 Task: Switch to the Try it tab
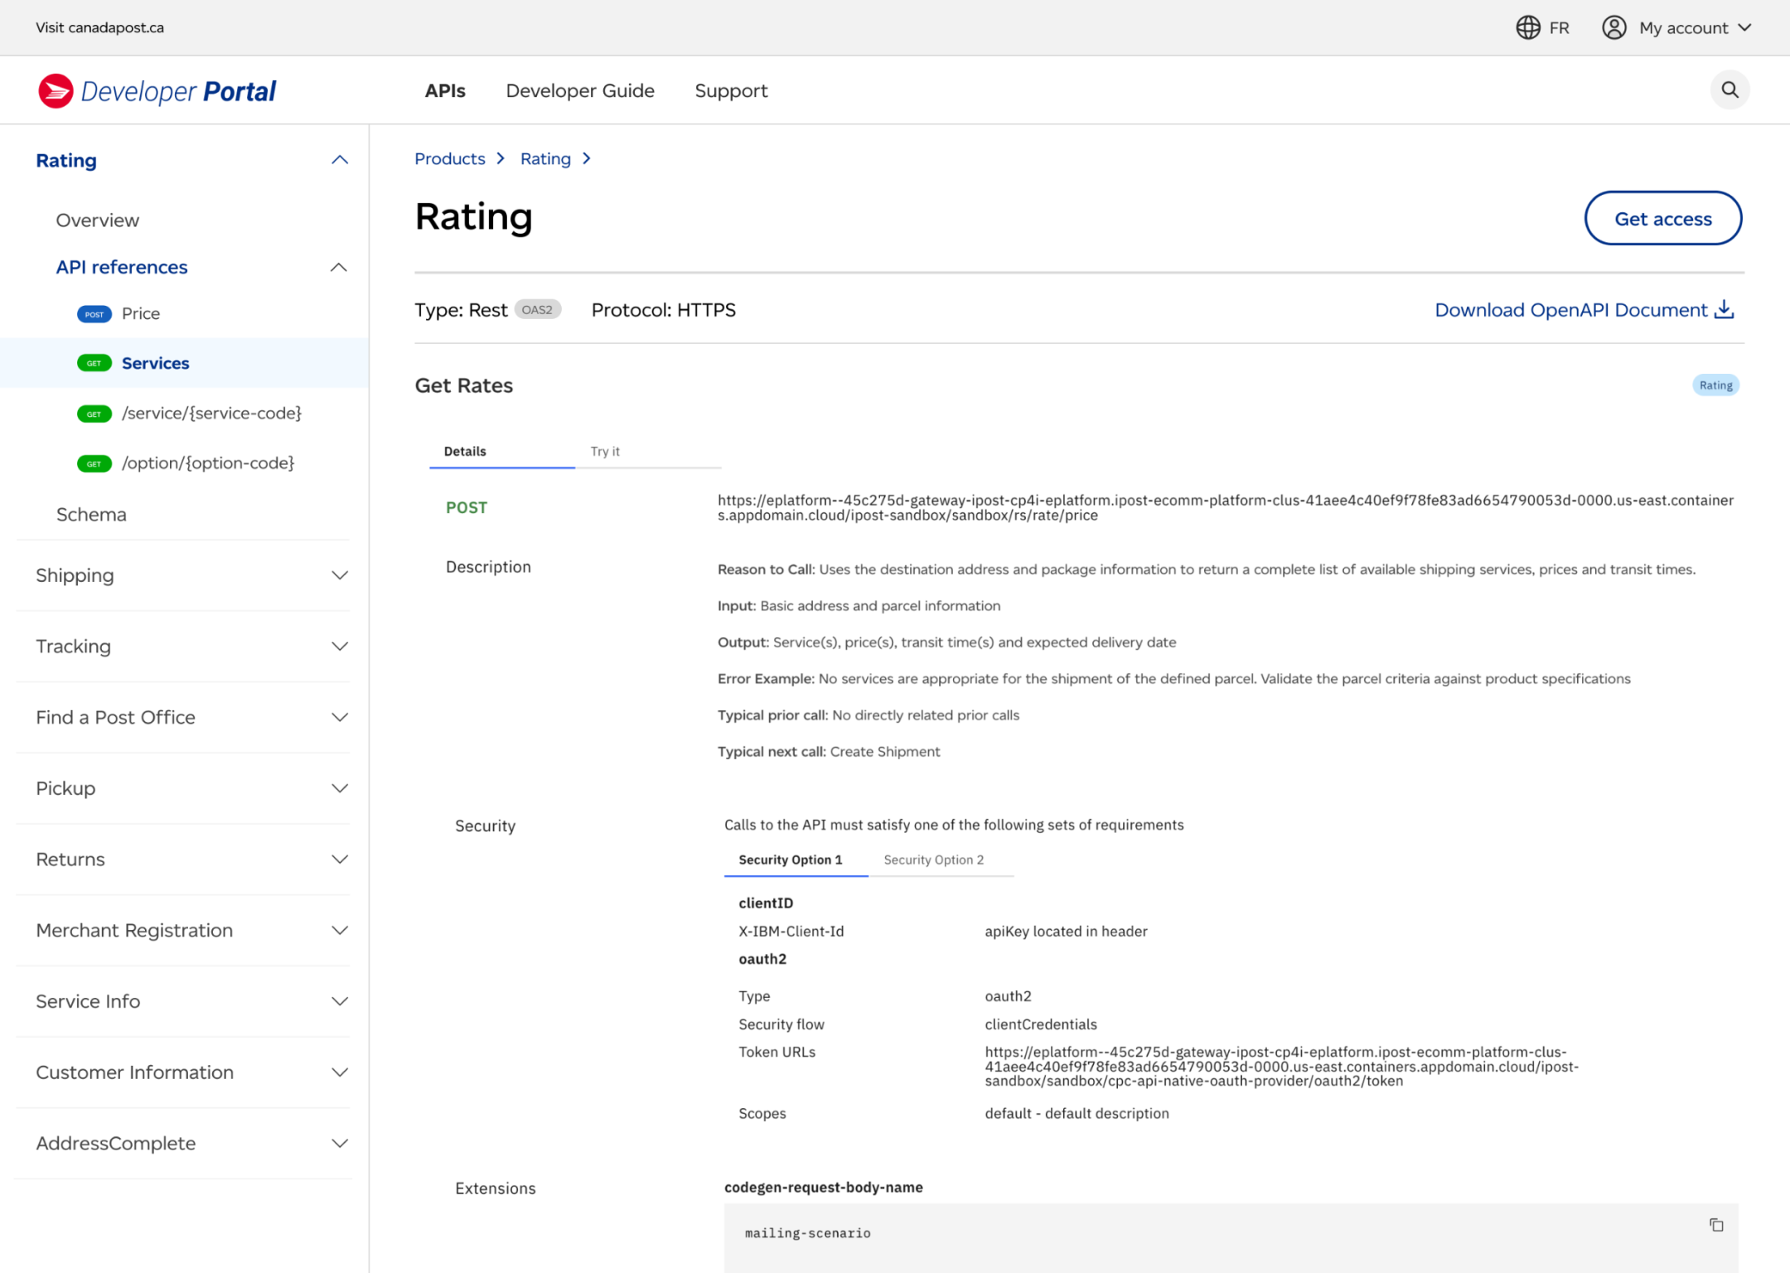click(647, 452)
